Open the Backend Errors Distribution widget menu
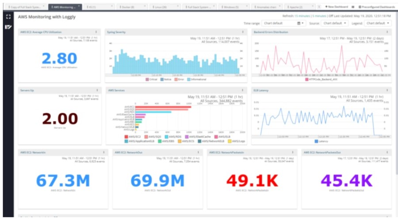 pos(387,32)
